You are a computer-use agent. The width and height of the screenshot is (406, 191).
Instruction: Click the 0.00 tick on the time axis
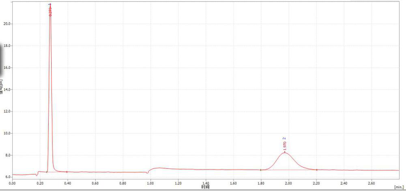(x=12, y=183)
